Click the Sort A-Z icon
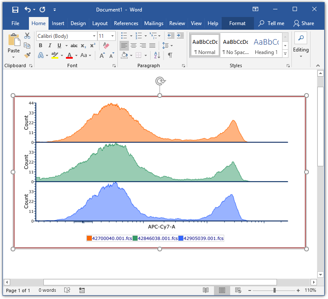This screenshot has width=328, height=299. (157, 55)
